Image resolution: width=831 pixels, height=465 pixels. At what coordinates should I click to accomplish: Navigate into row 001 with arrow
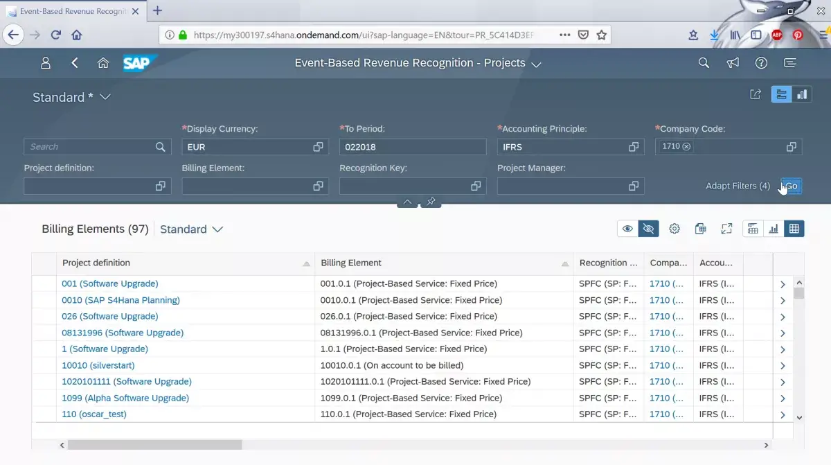click(783, 284)
